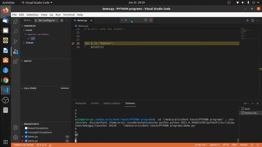This screenshot has width=262, height=147.
Task: Click the terminal vertical scrollbar
Action: pos(238,140)
